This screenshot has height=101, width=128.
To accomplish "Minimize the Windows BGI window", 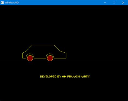I will (105, 3).
